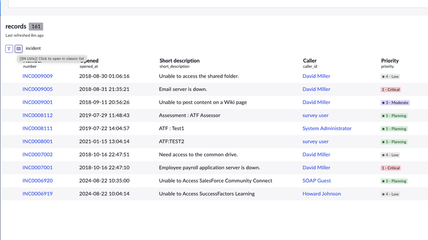Click survey user for INC0008001
This screenshot has width=428, height=240.
[315, 142]
